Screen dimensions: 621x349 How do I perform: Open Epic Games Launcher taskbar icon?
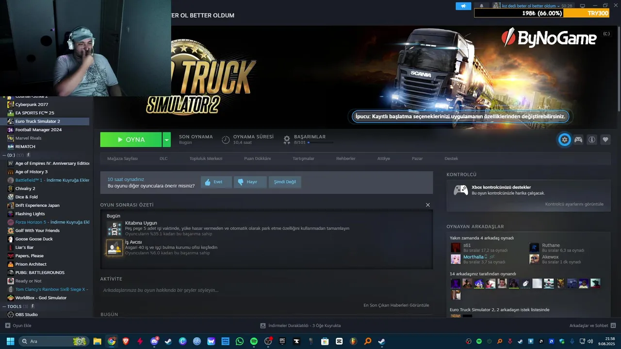pos(282,341)
